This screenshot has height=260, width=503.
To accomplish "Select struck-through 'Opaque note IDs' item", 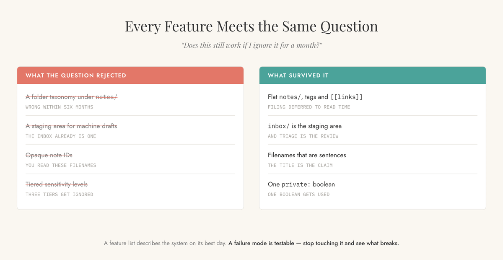I will [49, 155].
